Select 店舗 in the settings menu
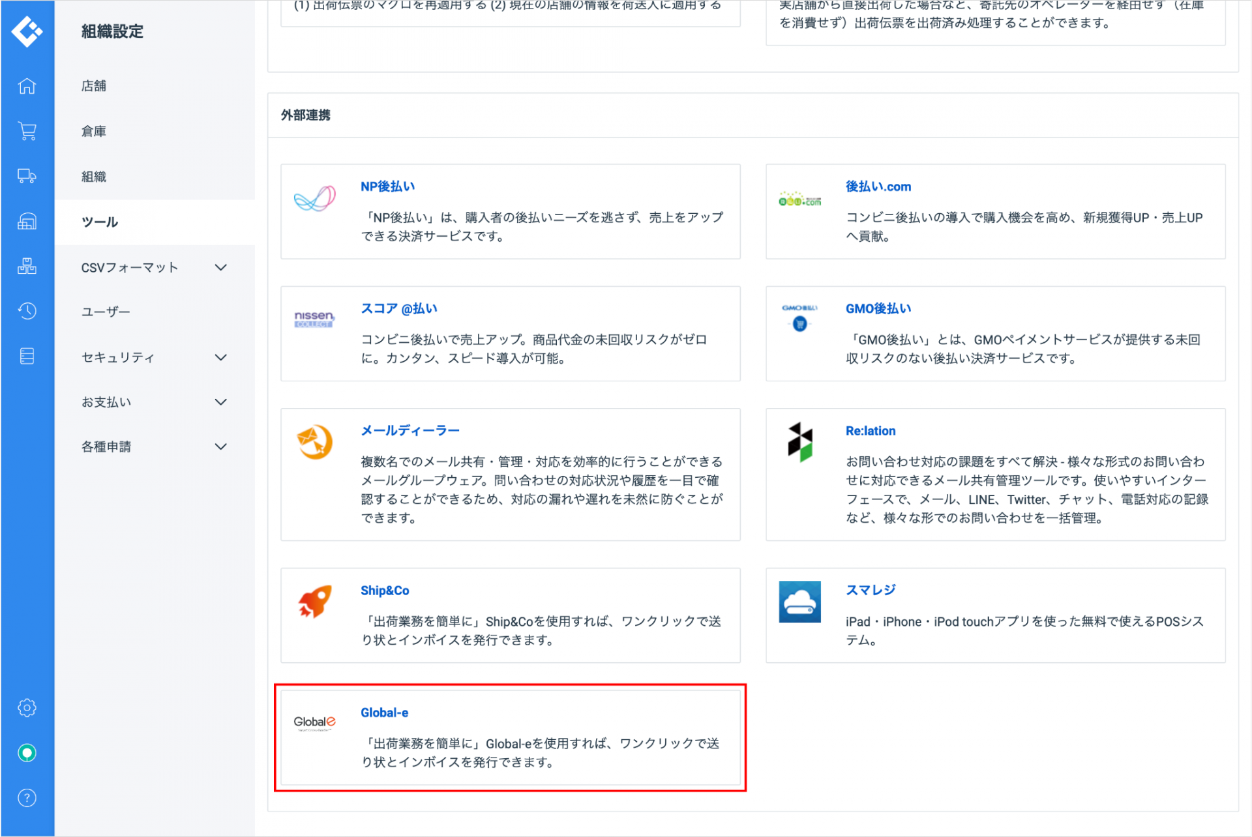 coord(94,86)
